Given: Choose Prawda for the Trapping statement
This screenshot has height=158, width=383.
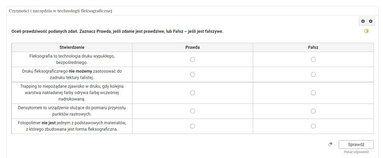Looking at the screenshot, I should [x=193, y=93].
